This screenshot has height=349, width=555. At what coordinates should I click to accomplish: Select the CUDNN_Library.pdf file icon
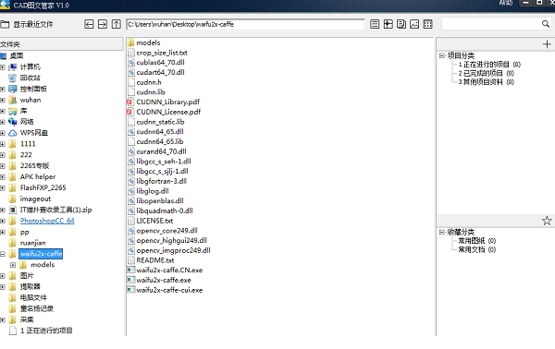129,102
